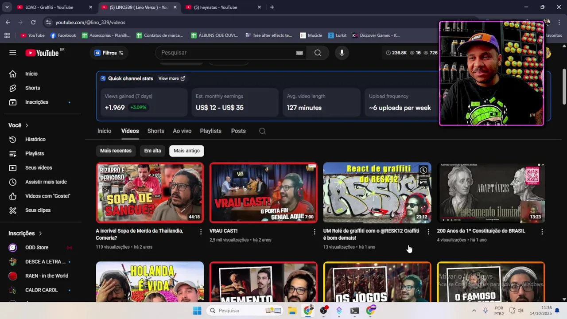This screenshot has height=319, width=567.
Task: Open a new browser tab
Action: click(272, 7)
